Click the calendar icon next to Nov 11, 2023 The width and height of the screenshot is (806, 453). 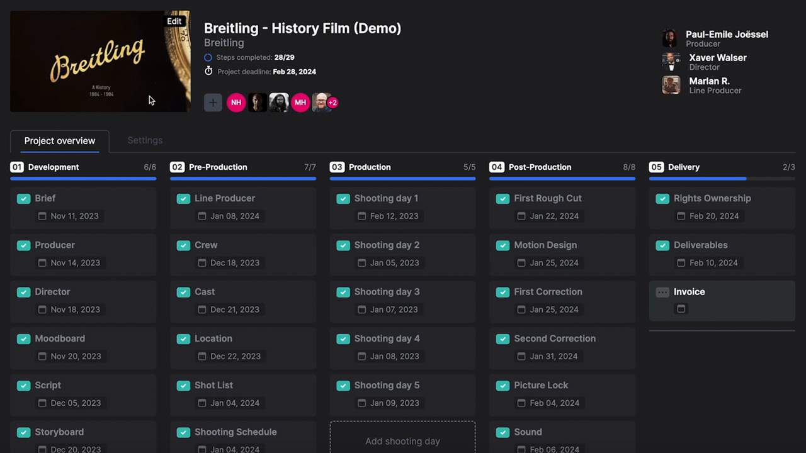(42, 216)
